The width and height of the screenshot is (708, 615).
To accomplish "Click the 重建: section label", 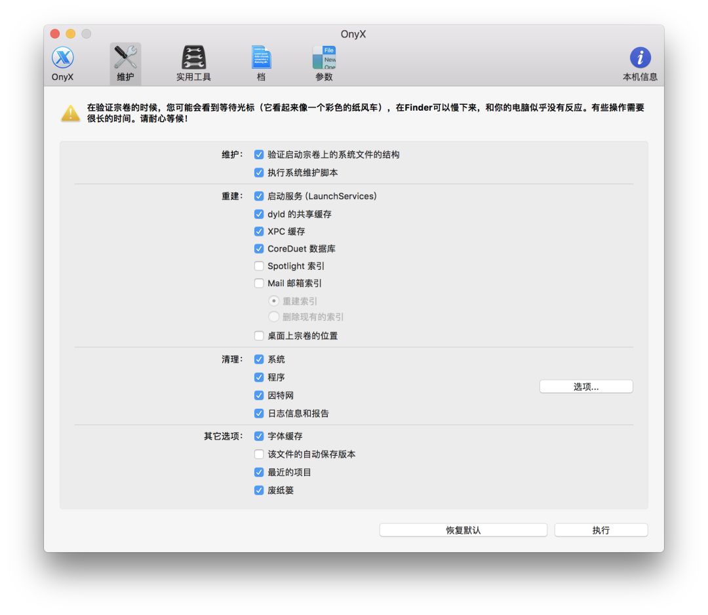I will [232, 196].
